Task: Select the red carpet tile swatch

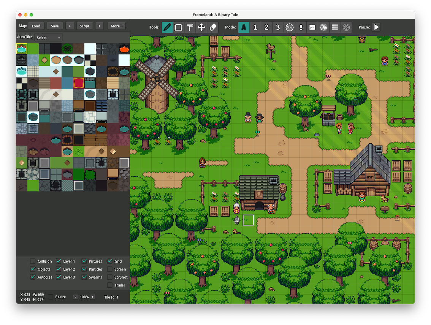Action: (78, 83)
